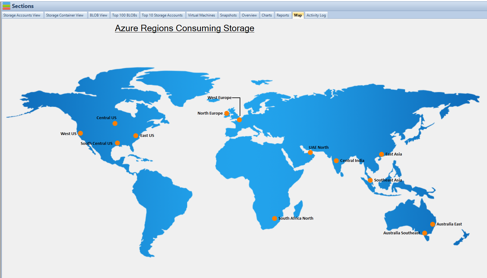487x278 pixels.
Task: Click the Southeast Asia label
Action: pos(388,180)
